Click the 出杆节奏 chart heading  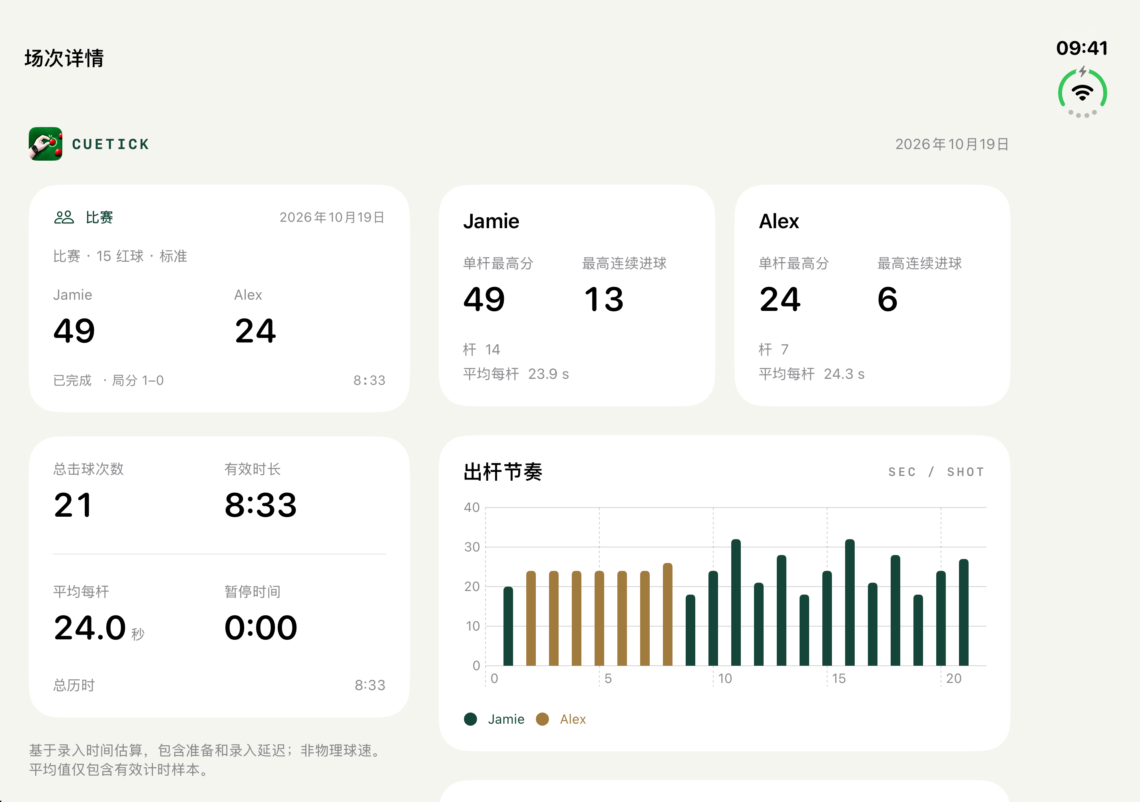(503, 471)
